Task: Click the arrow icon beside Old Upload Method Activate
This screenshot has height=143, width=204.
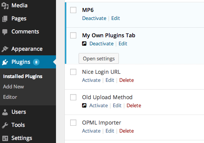Action: click(84, 105)
